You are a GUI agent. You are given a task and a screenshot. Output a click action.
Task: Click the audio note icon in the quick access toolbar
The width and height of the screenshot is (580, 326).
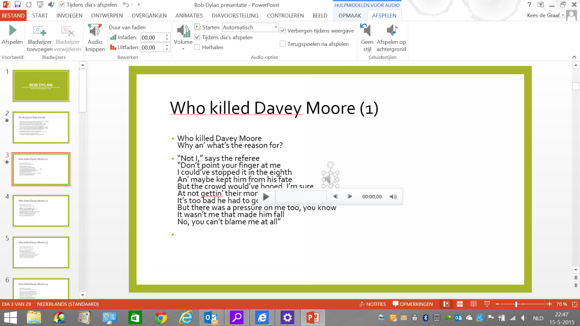click(51, 5)
